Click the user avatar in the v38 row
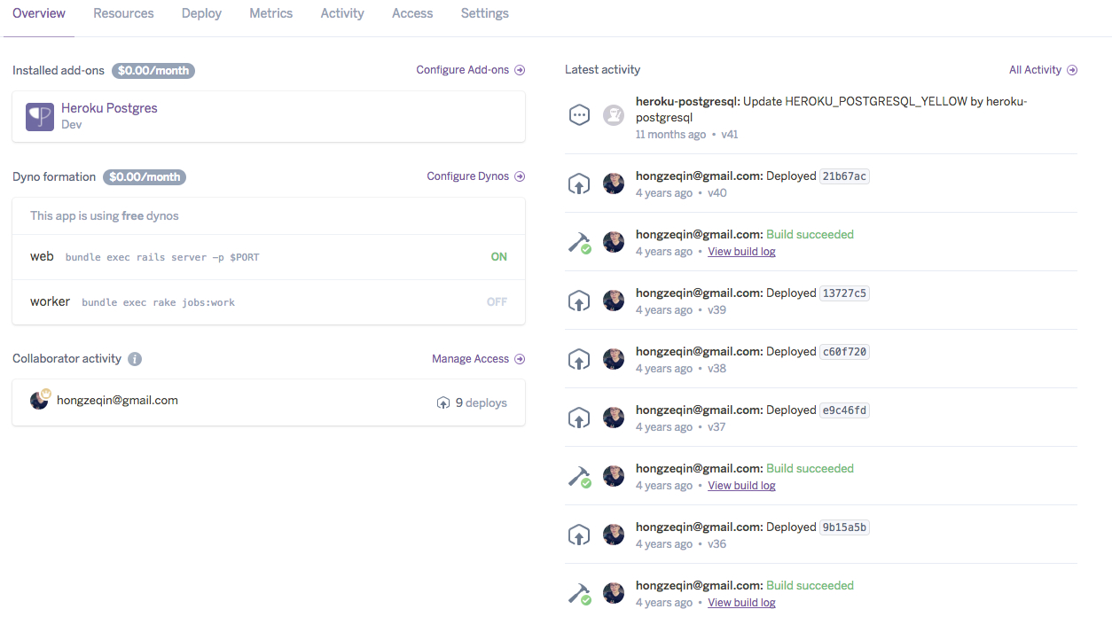 click(x=614, y=359)
